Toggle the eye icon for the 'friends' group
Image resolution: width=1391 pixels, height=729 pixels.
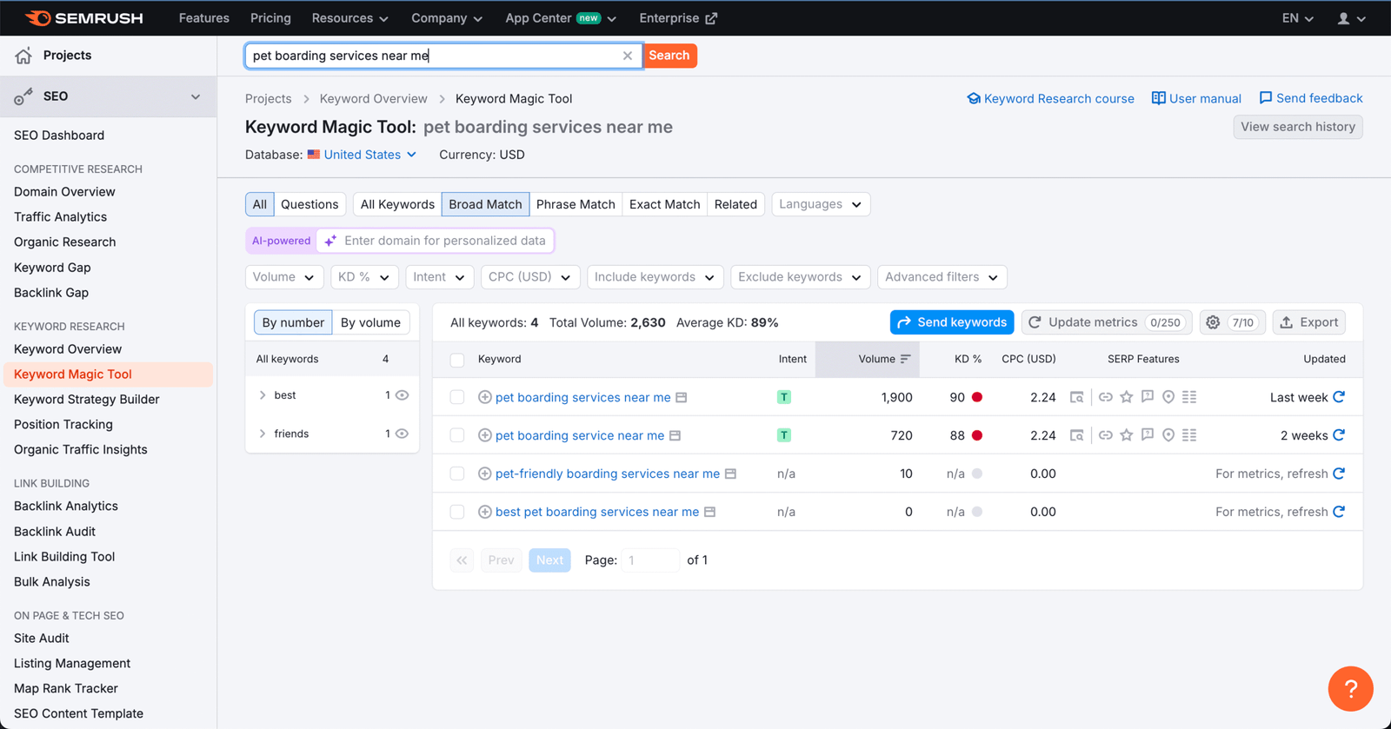pyautogui.click(x=402, y=434)
